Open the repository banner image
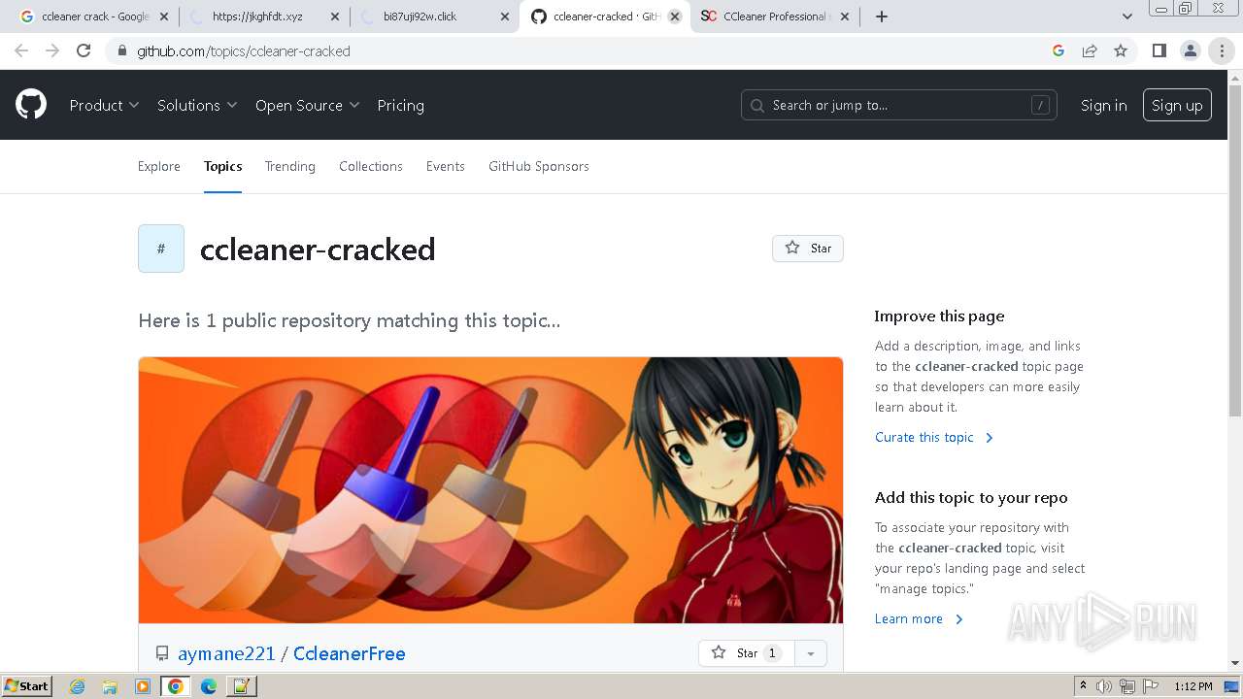This screenshot has height=699, width=1243. pos(490,490)
